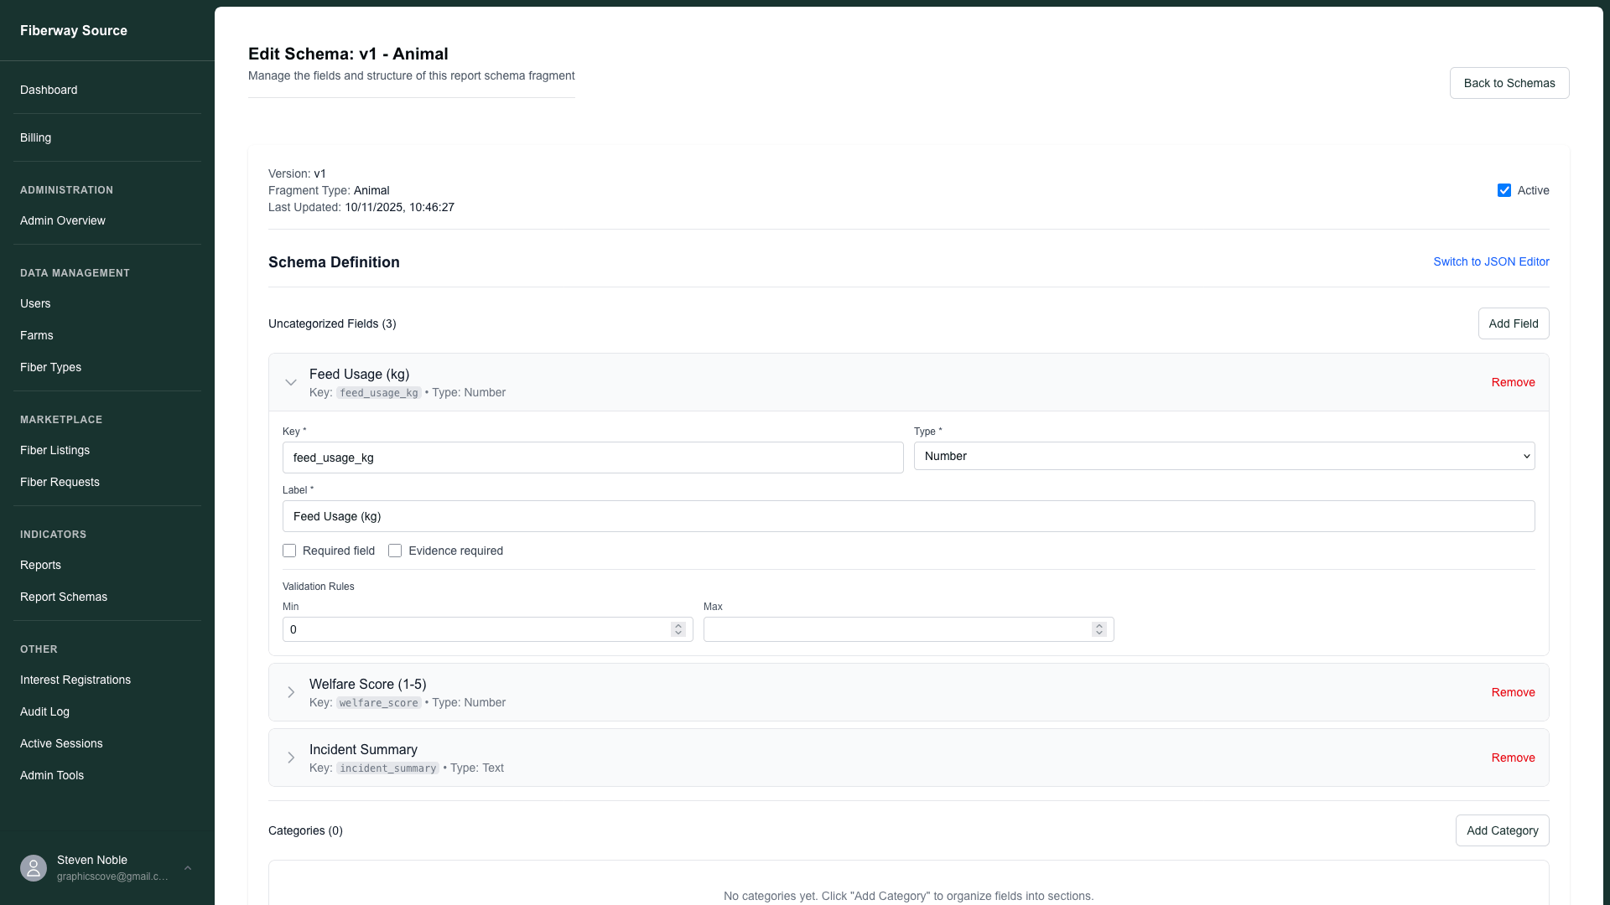Check the Evidence required checkbox
This screenshot has width=1610, height=905.
(x=395, y=551)
